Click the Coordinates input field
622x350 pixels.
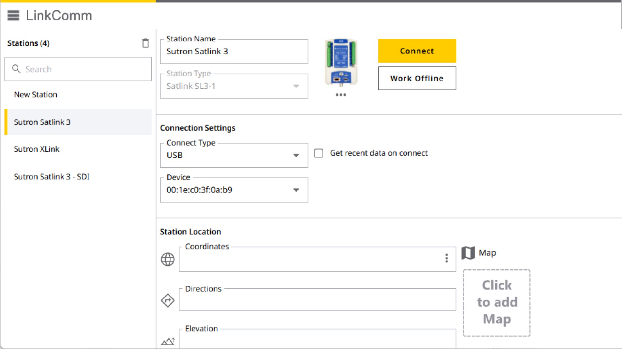point(317,259)
